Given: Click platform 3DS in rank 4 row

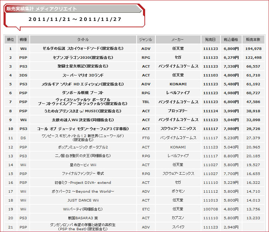Looking at the screenshot, I should tap(23, 75).
